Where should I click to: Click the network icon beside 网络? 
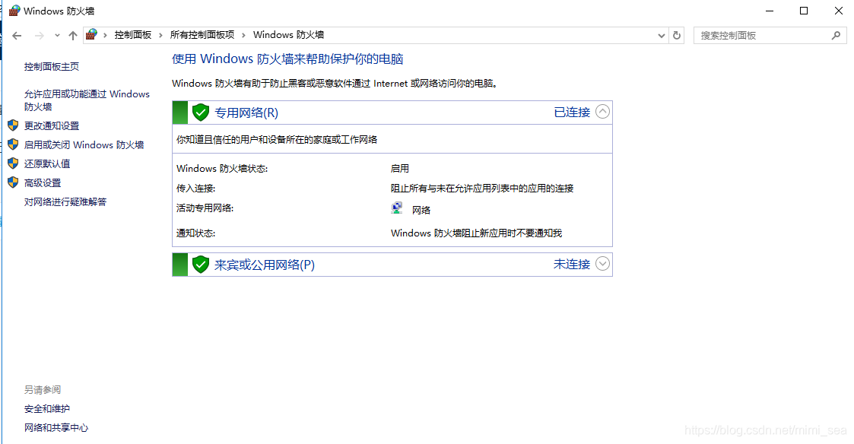(x=397, y=208)
